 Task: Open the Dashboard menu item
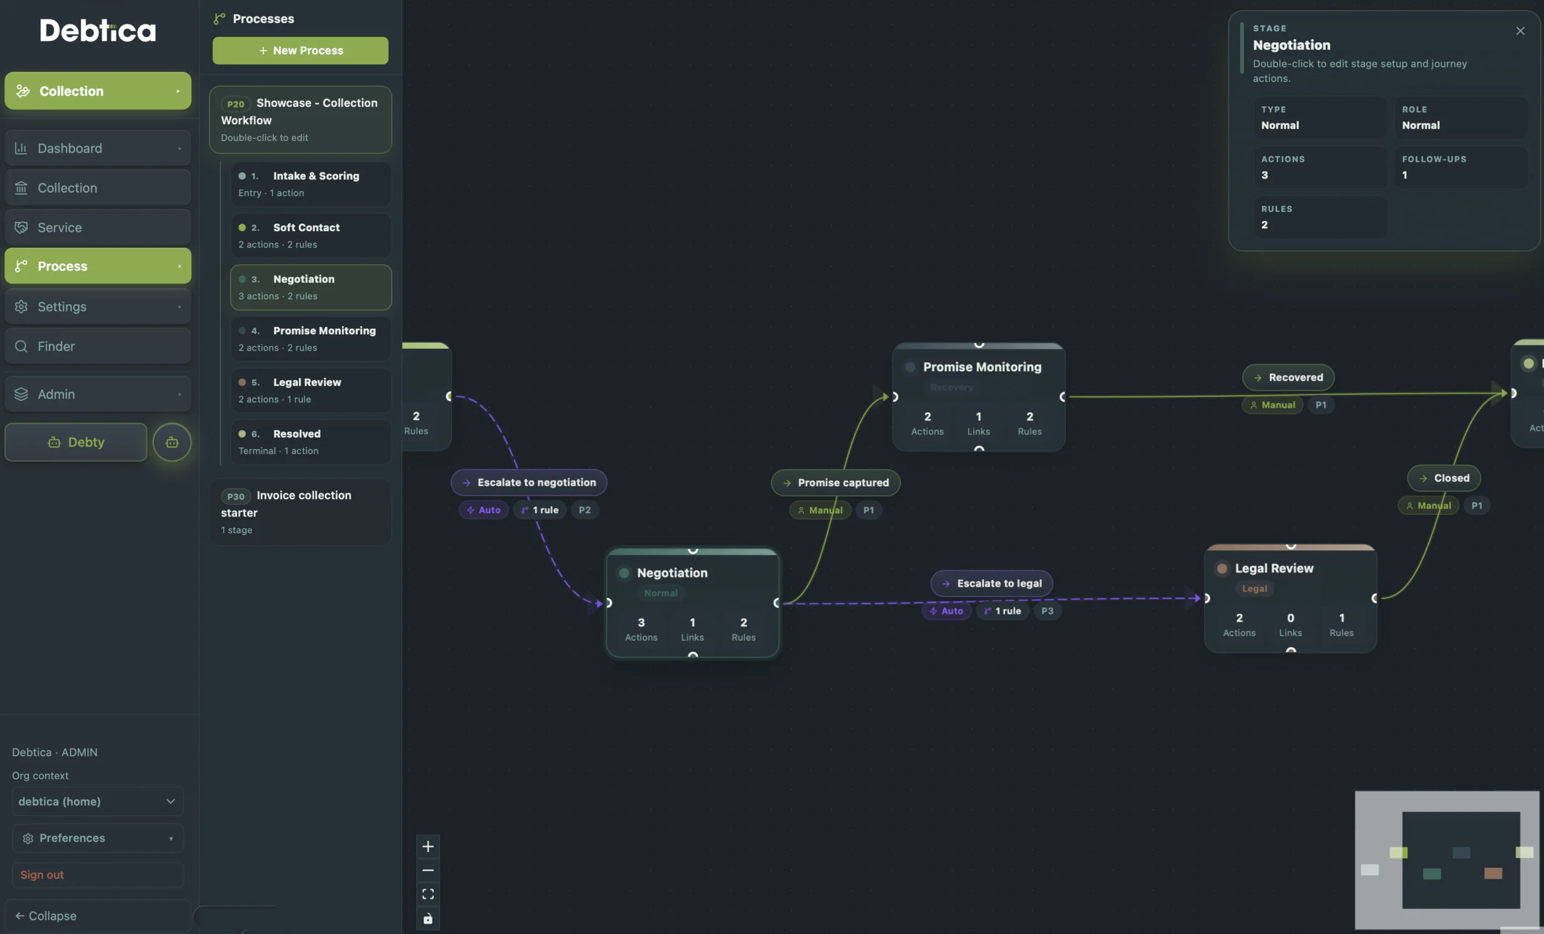click(x=98, y=148)
